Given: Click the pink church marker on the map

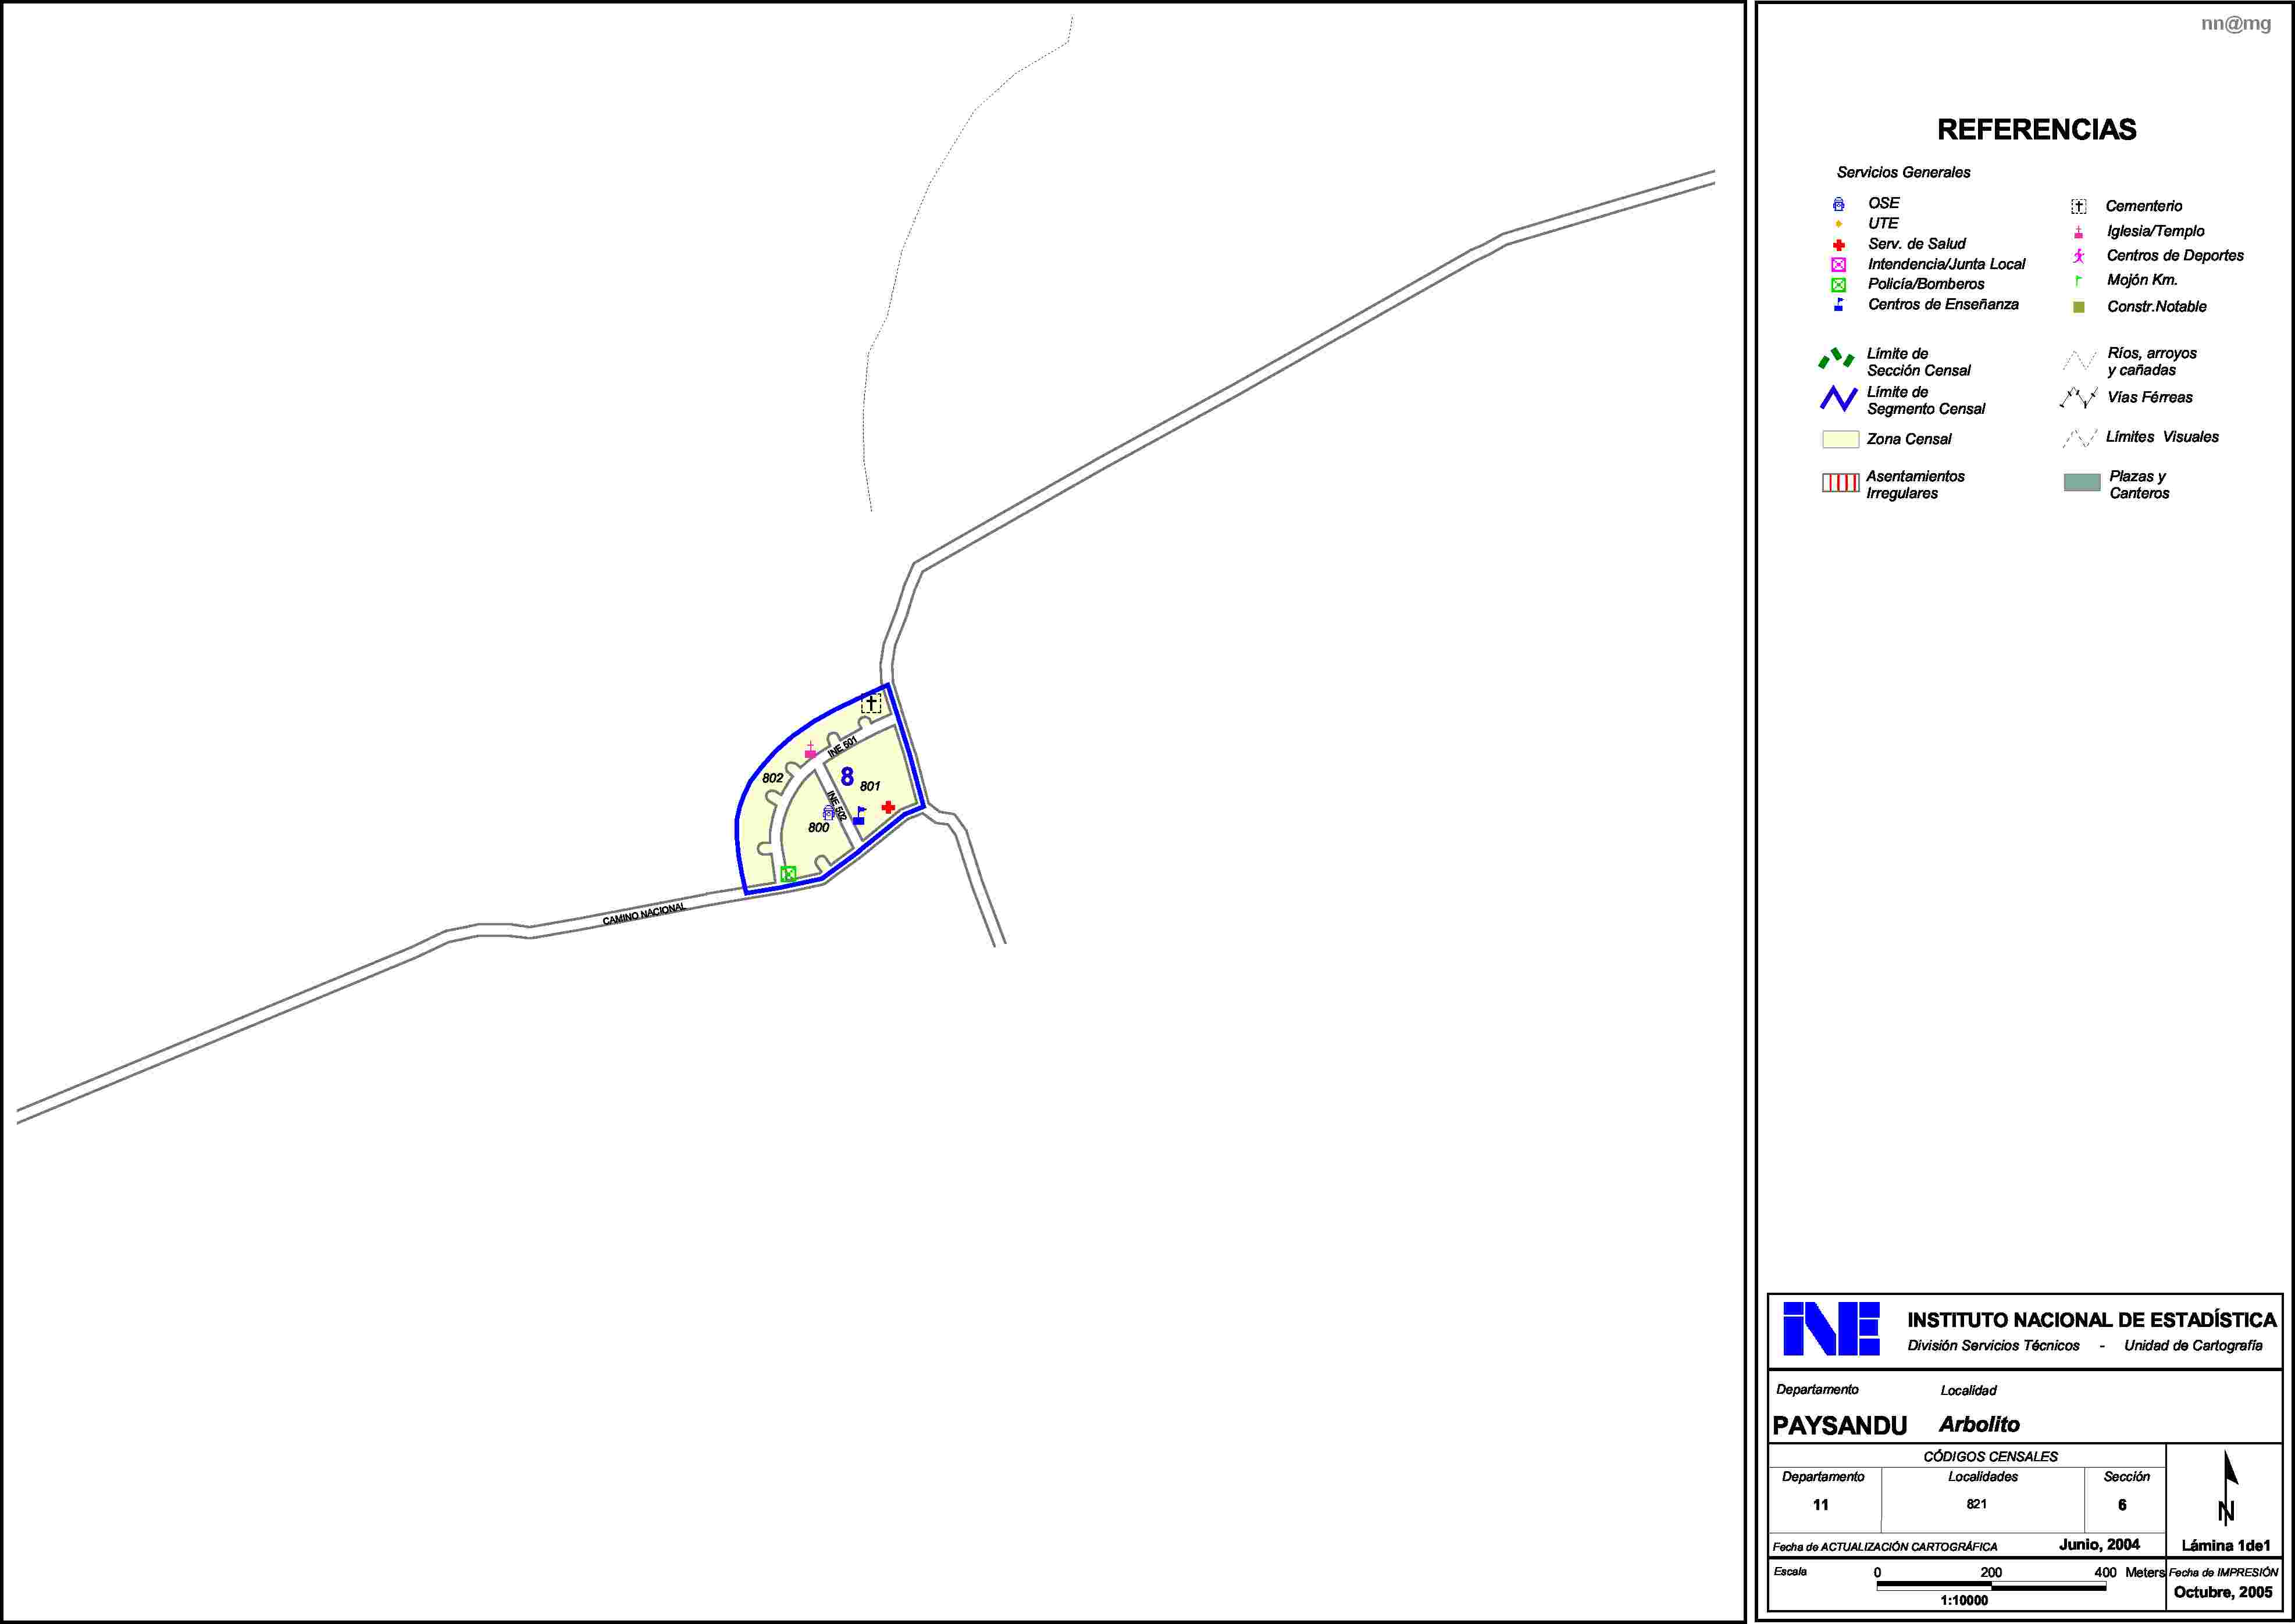Looking at the screenshot, I should click(x=810, y=750).
